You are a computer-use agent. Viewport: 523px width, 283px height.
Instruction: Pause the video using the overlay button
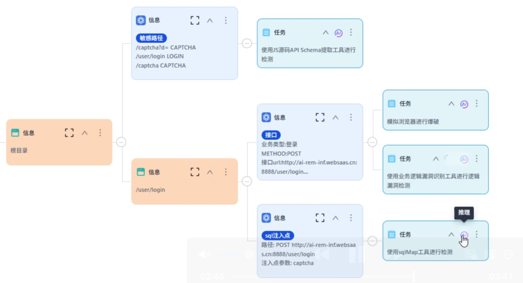tap(356, 254)
